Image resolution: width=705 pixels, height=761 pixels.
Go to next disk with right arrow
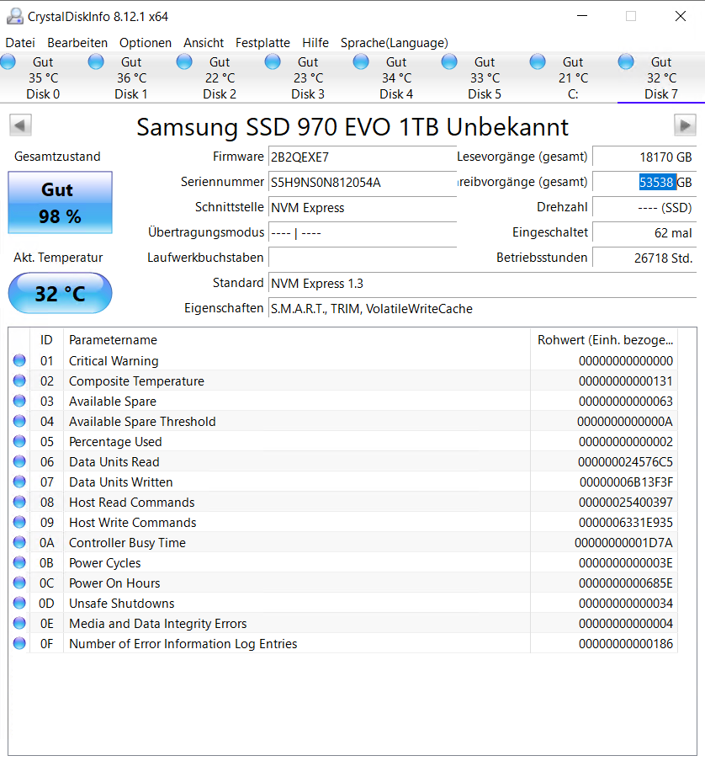coord(685,125)
